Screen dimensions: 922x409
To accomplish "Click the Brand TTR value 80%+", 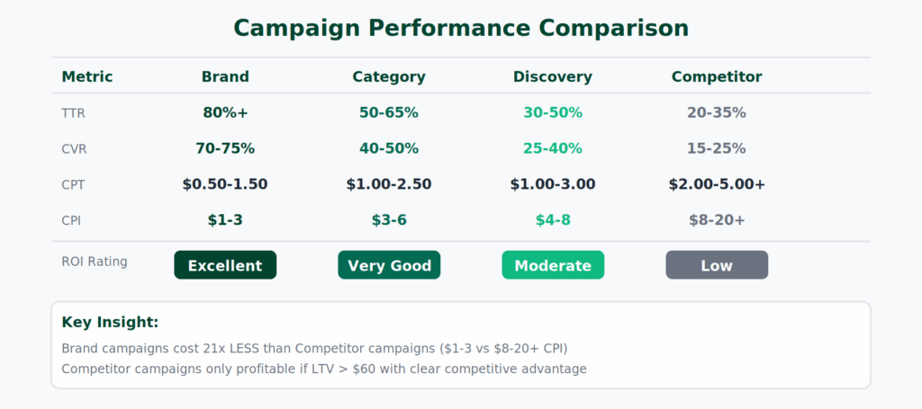I will click(x=225, y=112).
